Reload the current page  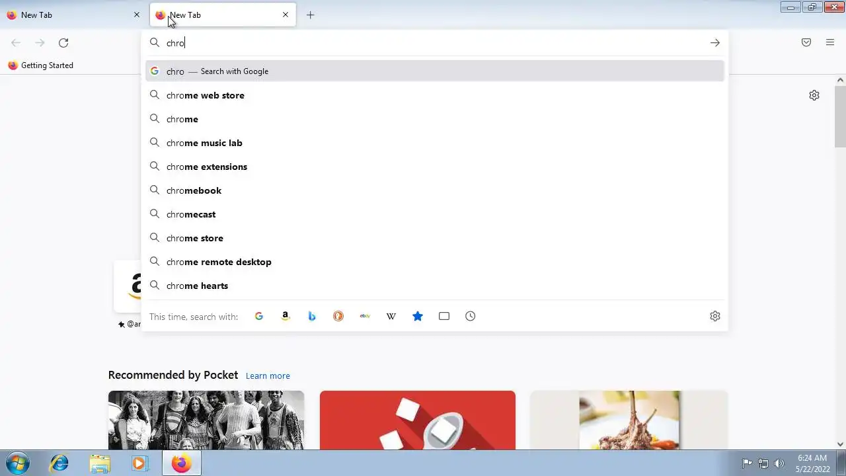click(x=63, y=42)
